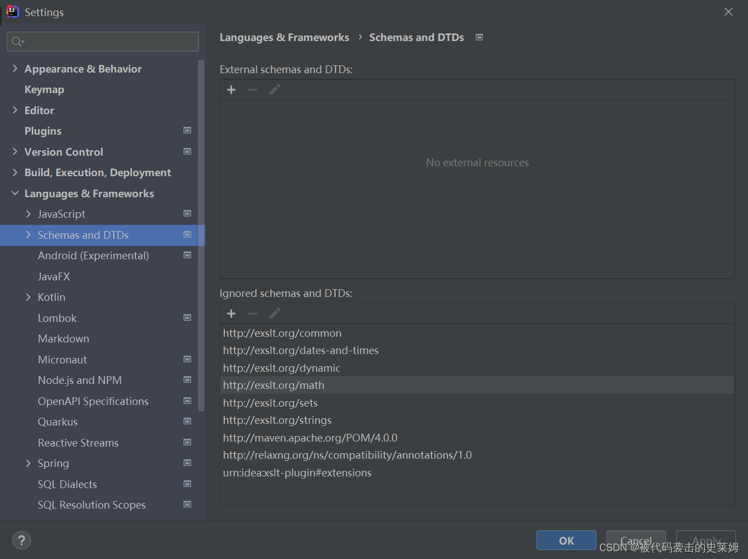Open the Plugins settings page
This screenshot has width=748, height=559.
(x=43, y=131)
